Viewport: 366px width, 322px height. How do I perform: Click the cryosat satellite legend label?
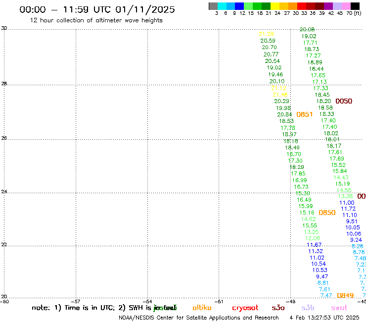pos(245,308)
